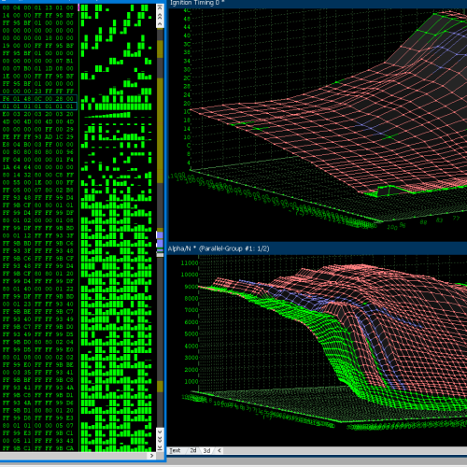Move one line down in hex scrollbar
This screenshot has height=467, width=467.
point(160,432)
